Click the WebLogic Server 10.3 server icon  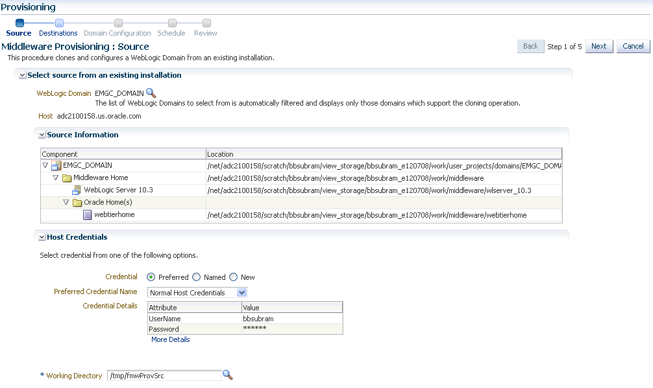[x=77, y=190]
